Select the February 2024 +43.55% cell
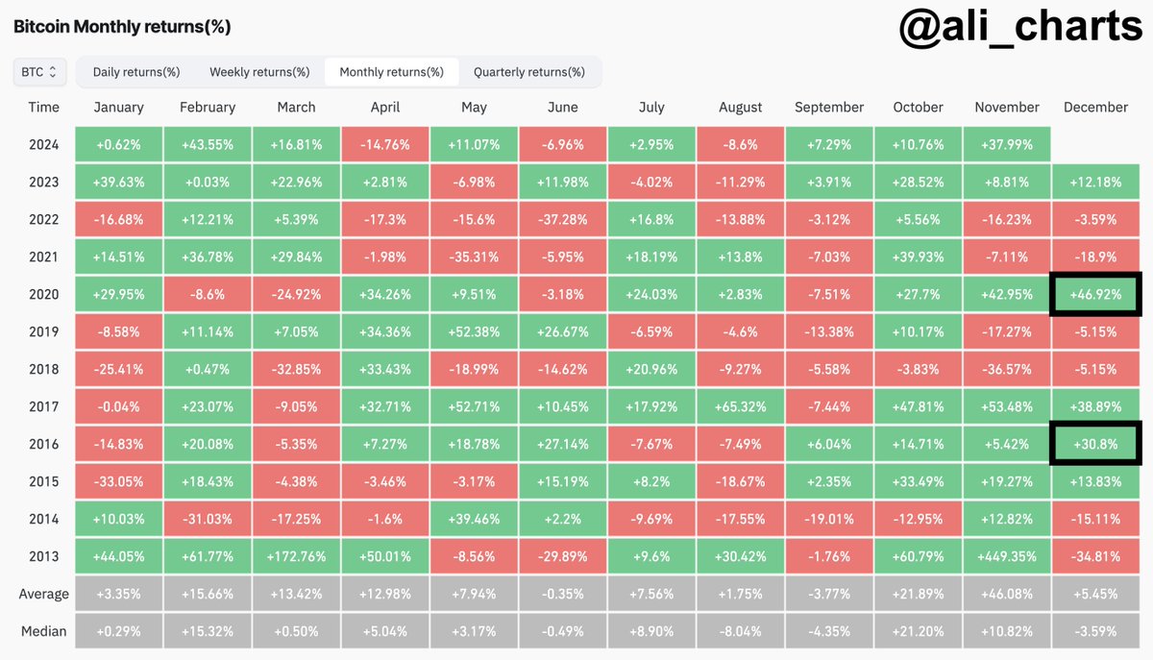This screenshot has width=1153, height=660. pos(208,145)
